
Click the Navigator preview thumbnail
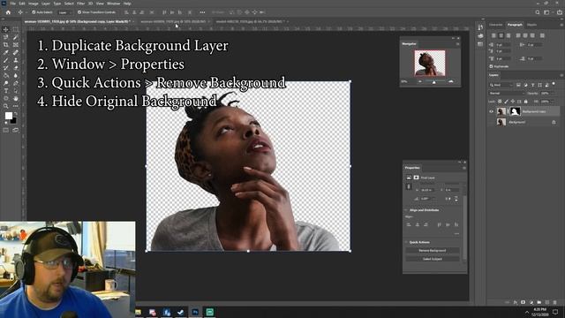coord(430,63)
